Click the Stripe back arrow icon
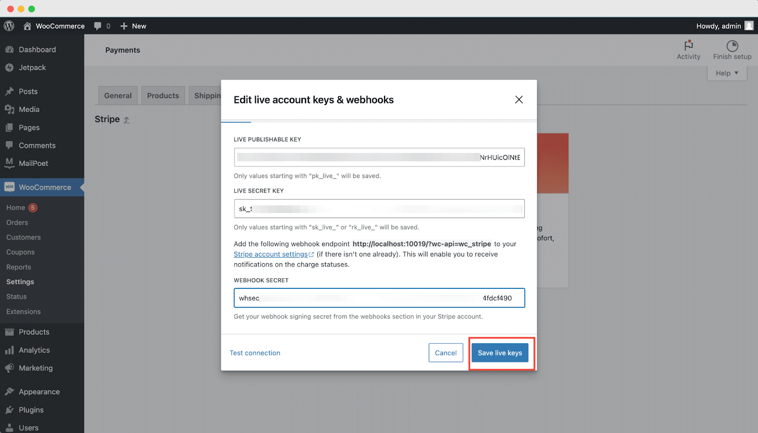Viewport: 758px width, 433px height. pyautogui.click(x=126, y=120)
